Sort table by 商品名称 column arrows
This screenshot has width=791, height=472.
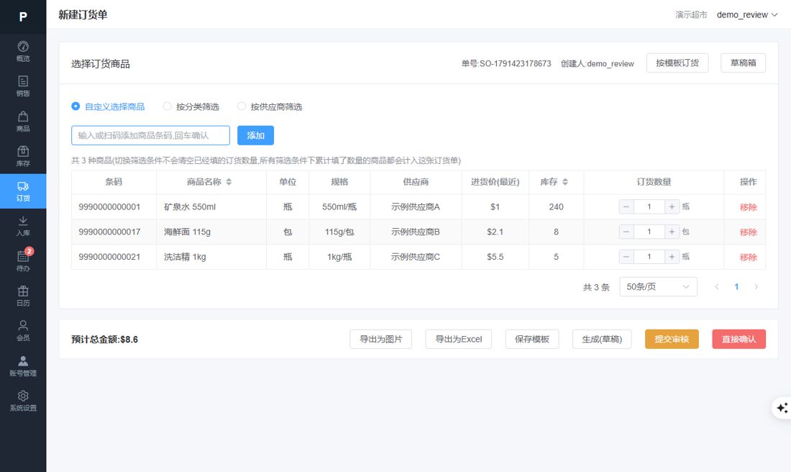[x=229, y=182]
